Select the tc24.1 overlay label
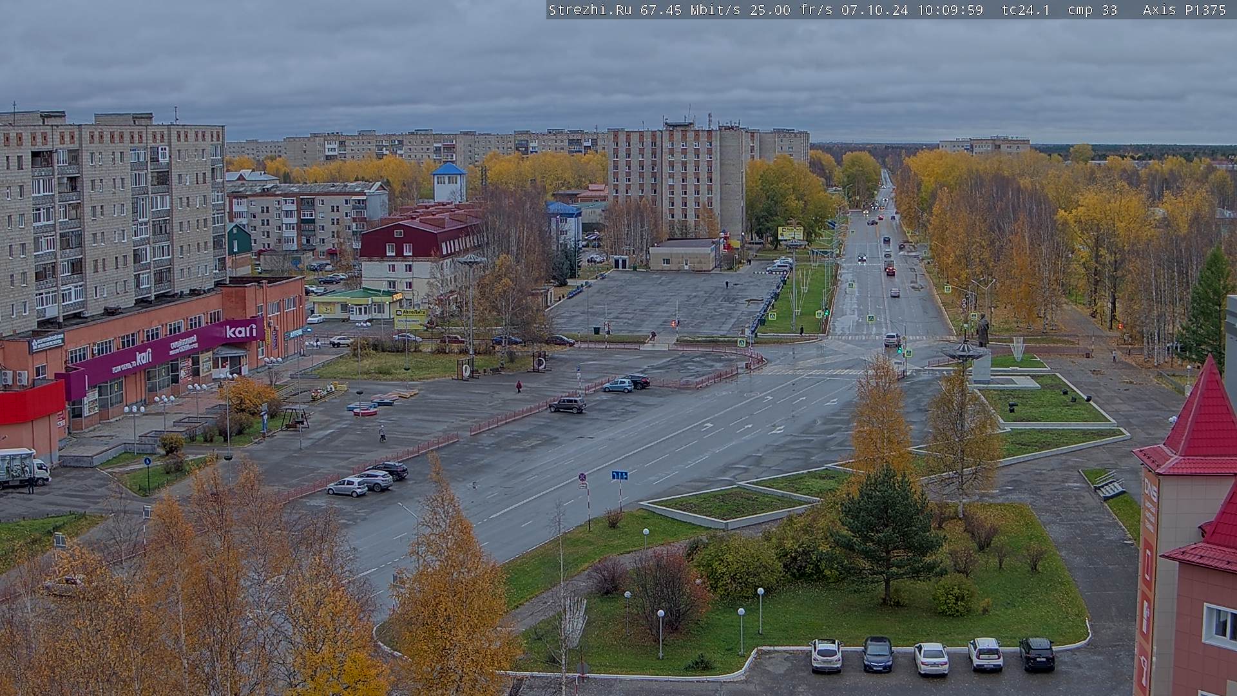 point(1026,10)
